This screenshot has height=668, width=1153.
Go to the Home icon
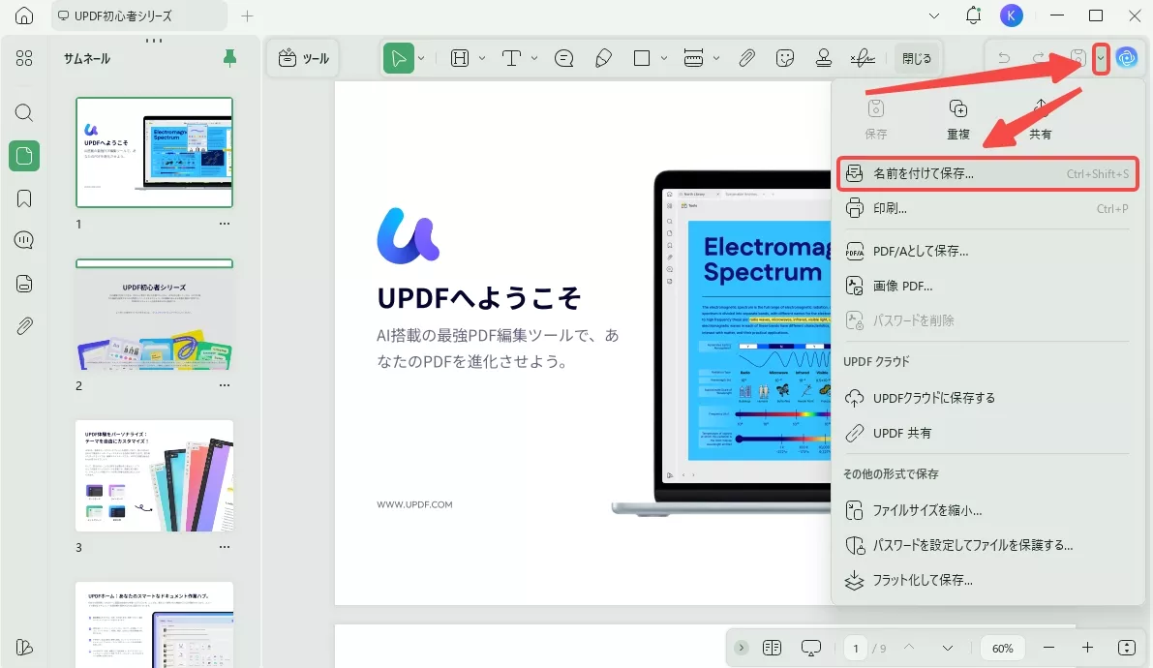pyautogui.click(x=23, y=15)
